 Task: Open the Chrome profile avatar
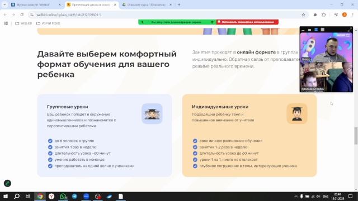click(x=345, y=15)
